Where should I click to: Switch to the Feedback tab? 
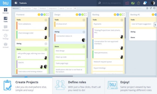point(43,9)
